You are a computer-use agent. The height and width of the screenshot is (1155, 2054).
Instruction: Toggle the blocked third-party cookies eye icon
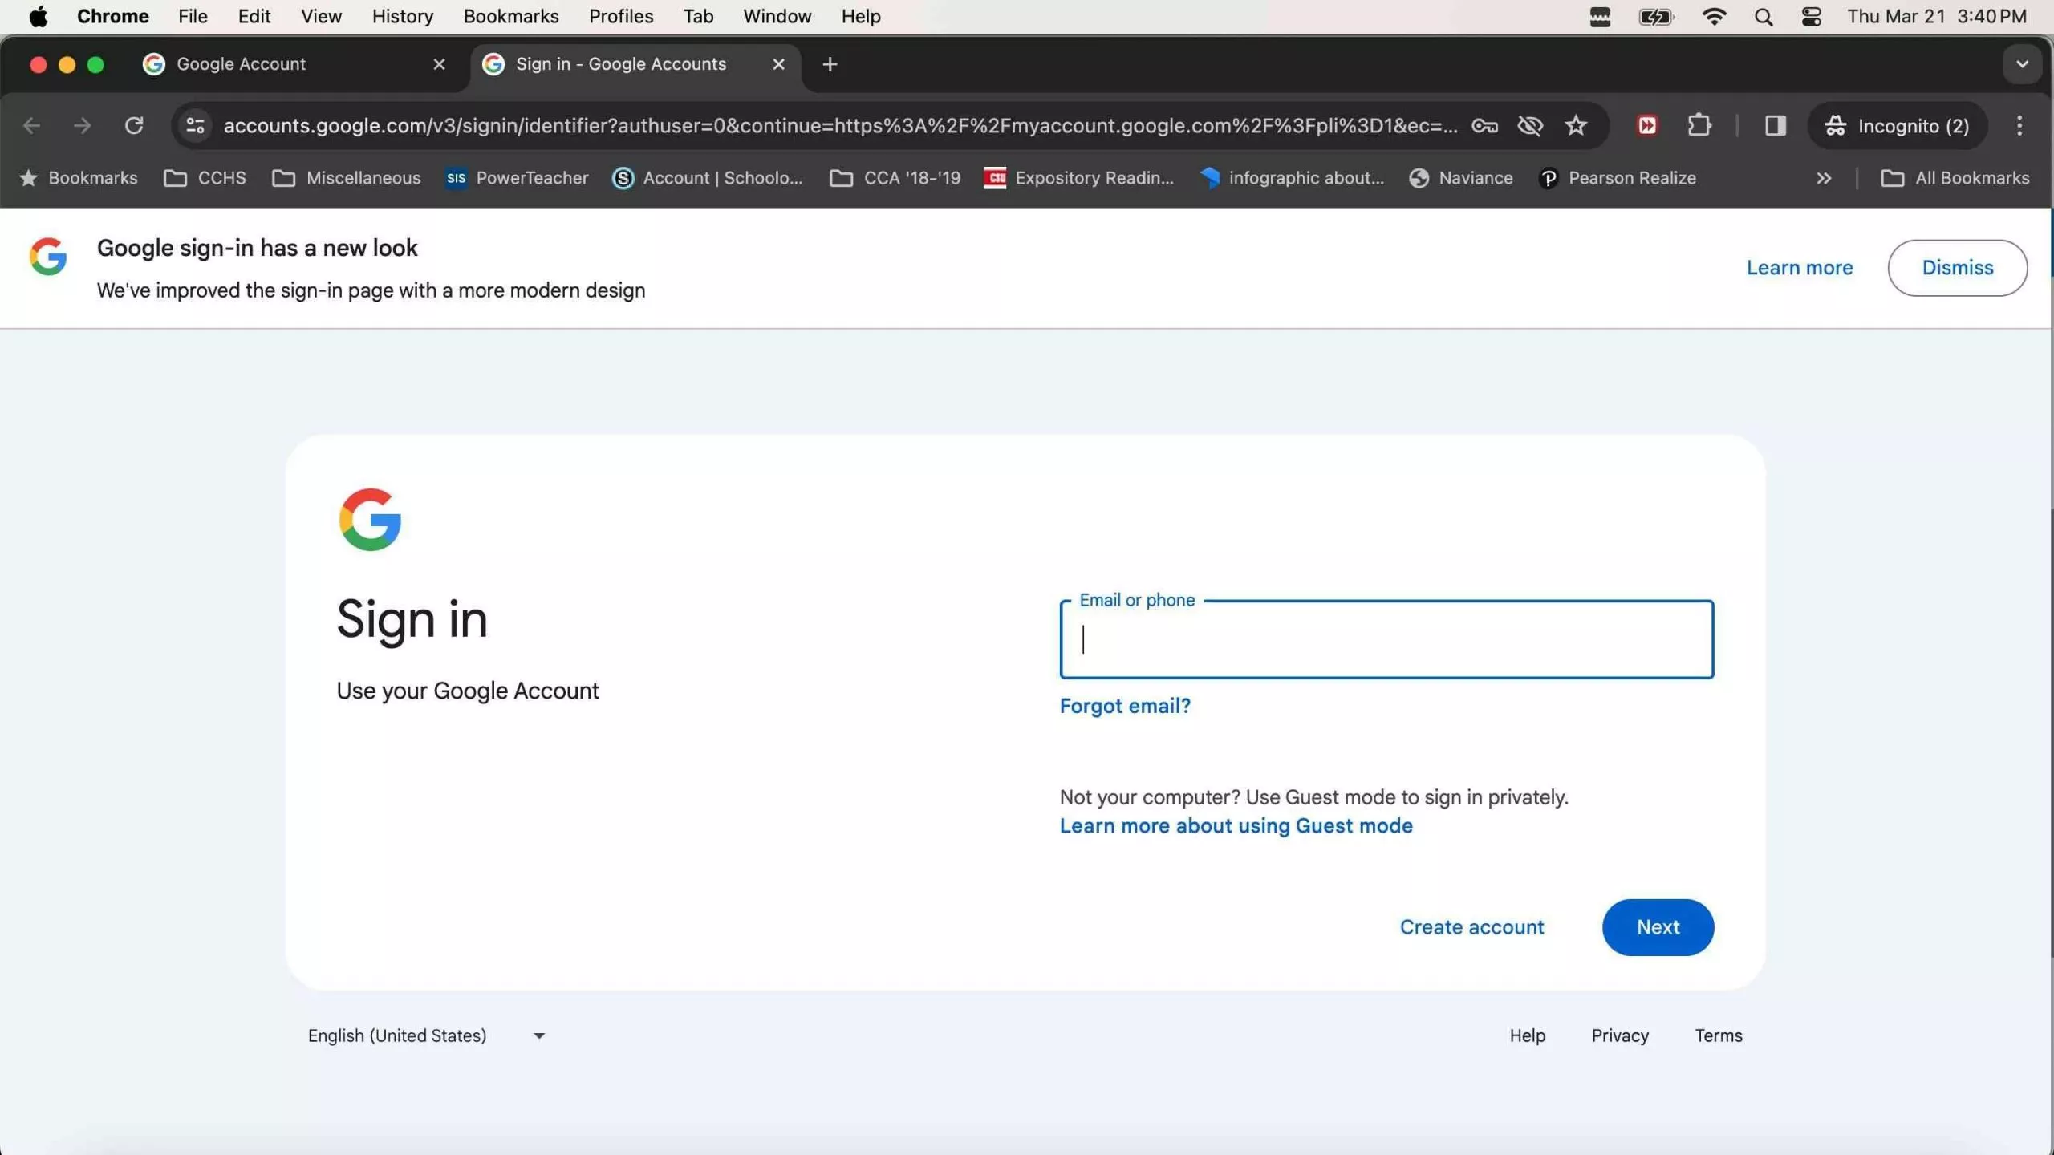[x=1529, y=125]
